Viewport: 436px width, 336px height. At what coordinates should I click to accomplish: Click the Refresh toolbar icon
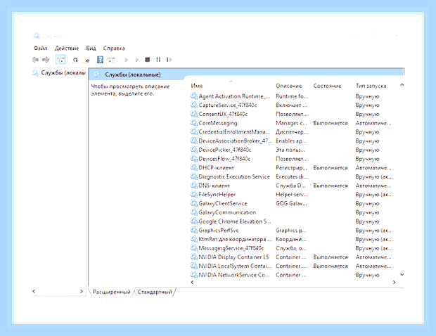[x=75, y=60]
